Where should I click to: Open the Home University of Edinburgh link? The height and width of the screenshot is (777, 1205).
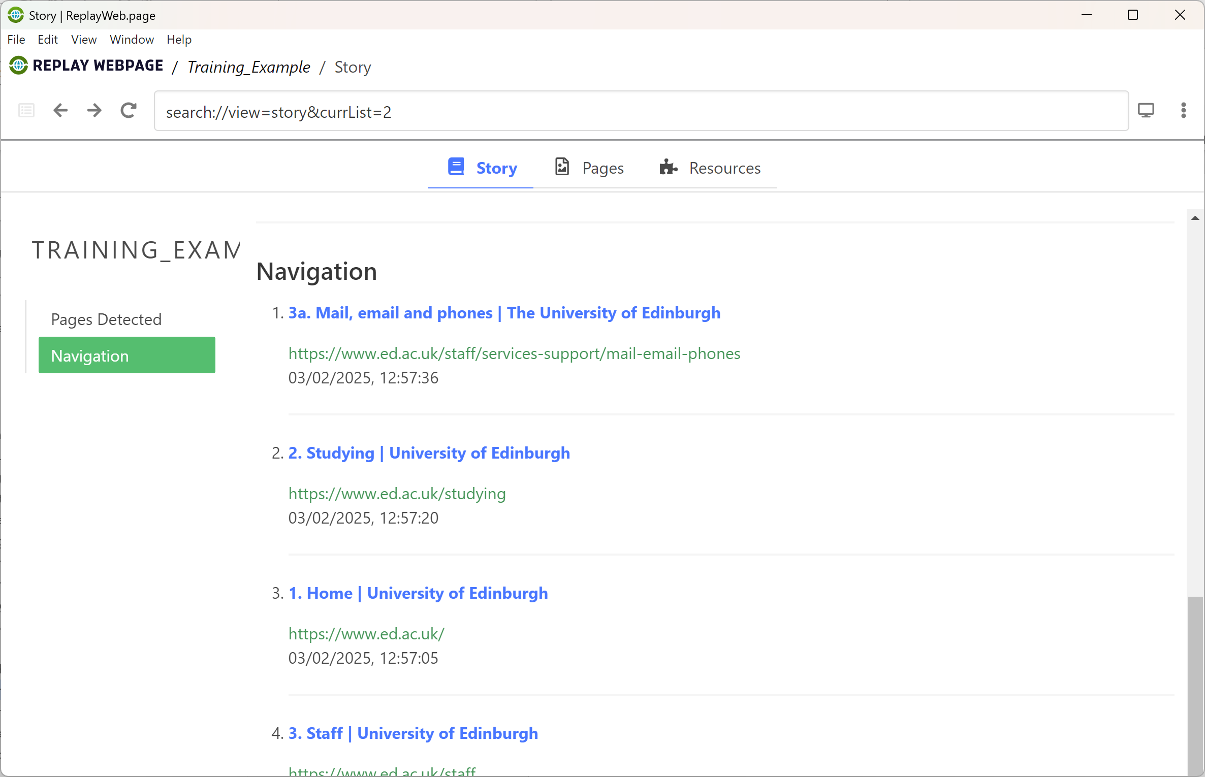[x=418, y=593]
